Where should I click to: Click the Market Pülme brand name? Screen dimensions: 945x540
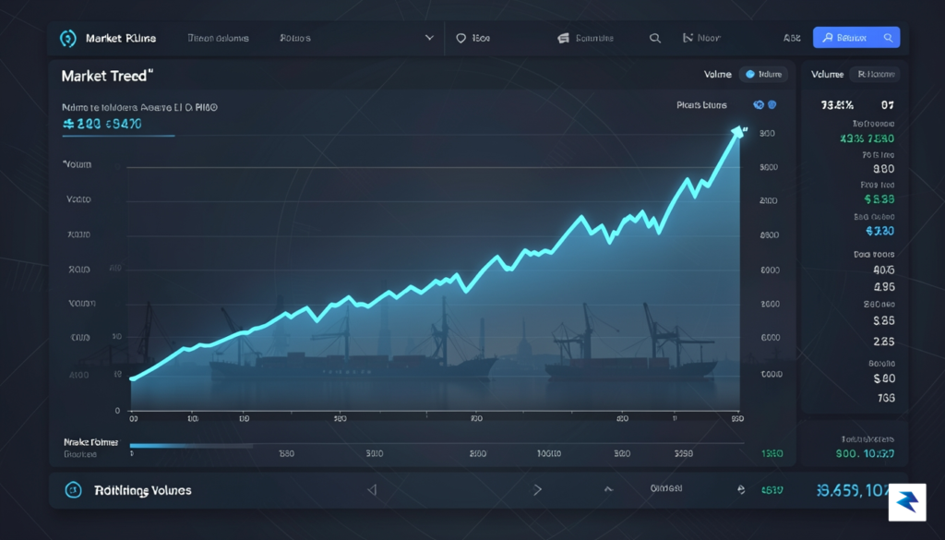click(x=121, y=39)
